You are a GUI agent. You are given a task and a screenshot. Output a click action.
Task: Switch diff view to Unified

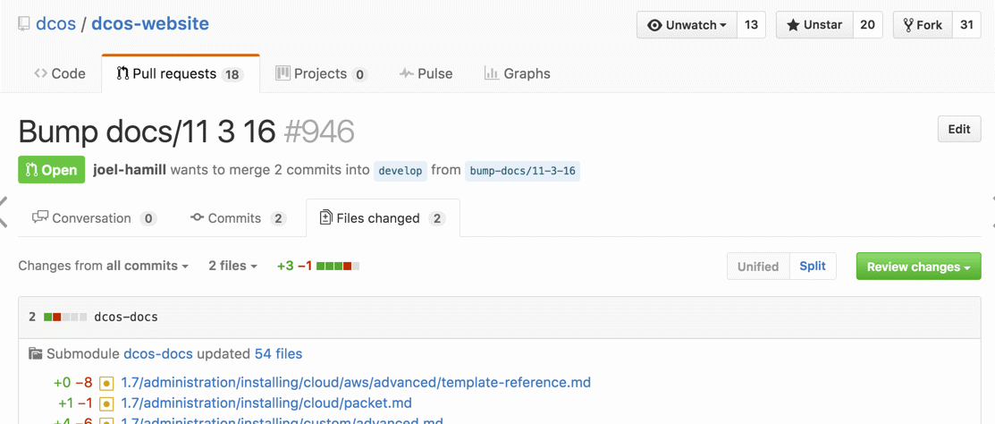coord(758,267)
